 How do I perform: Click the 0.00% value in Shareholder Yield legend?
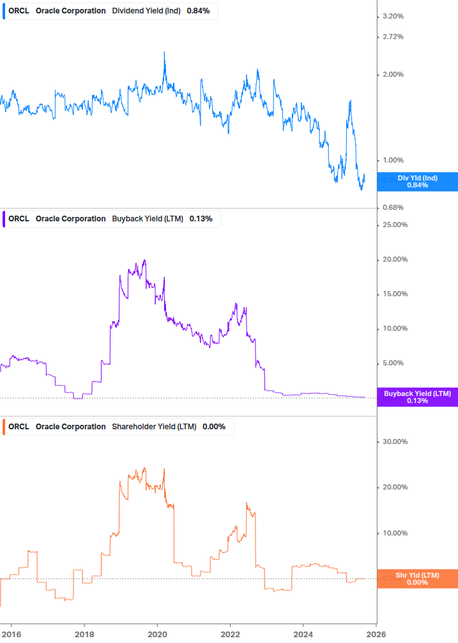click(214, 427)
